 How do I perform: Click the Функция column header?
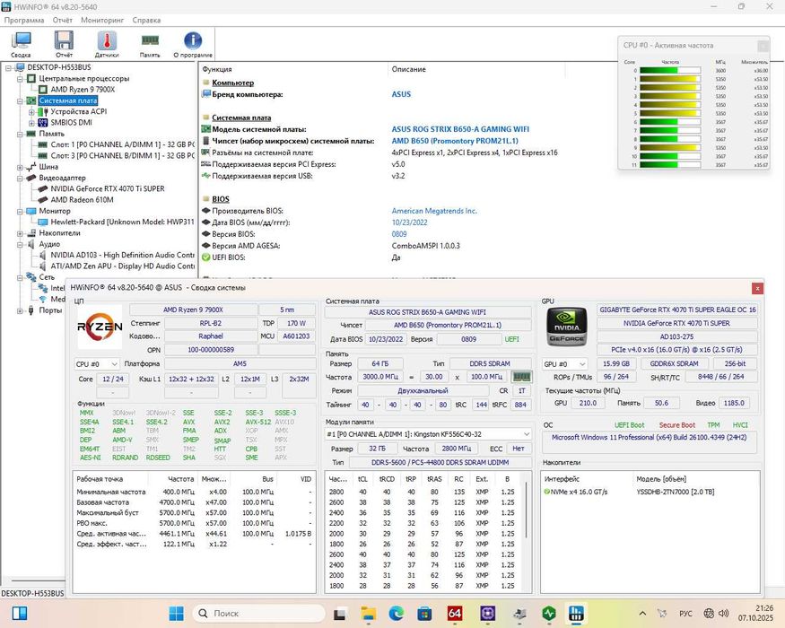pyautogui.click(x=217, y=69)
